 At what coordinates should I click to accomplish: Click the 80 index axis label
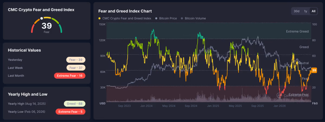(x=314, y=40)
